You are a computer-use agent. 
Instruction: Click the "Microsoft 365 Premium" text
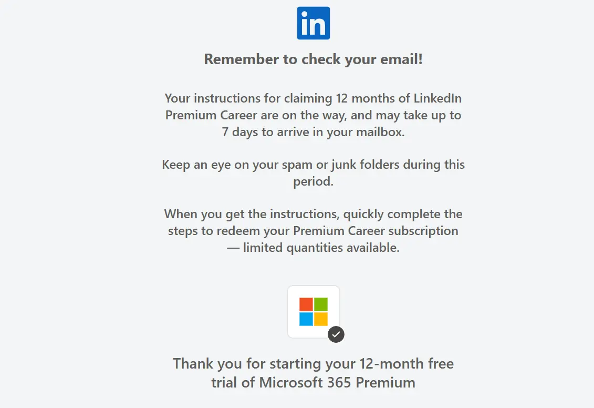[x=337, y=383]
